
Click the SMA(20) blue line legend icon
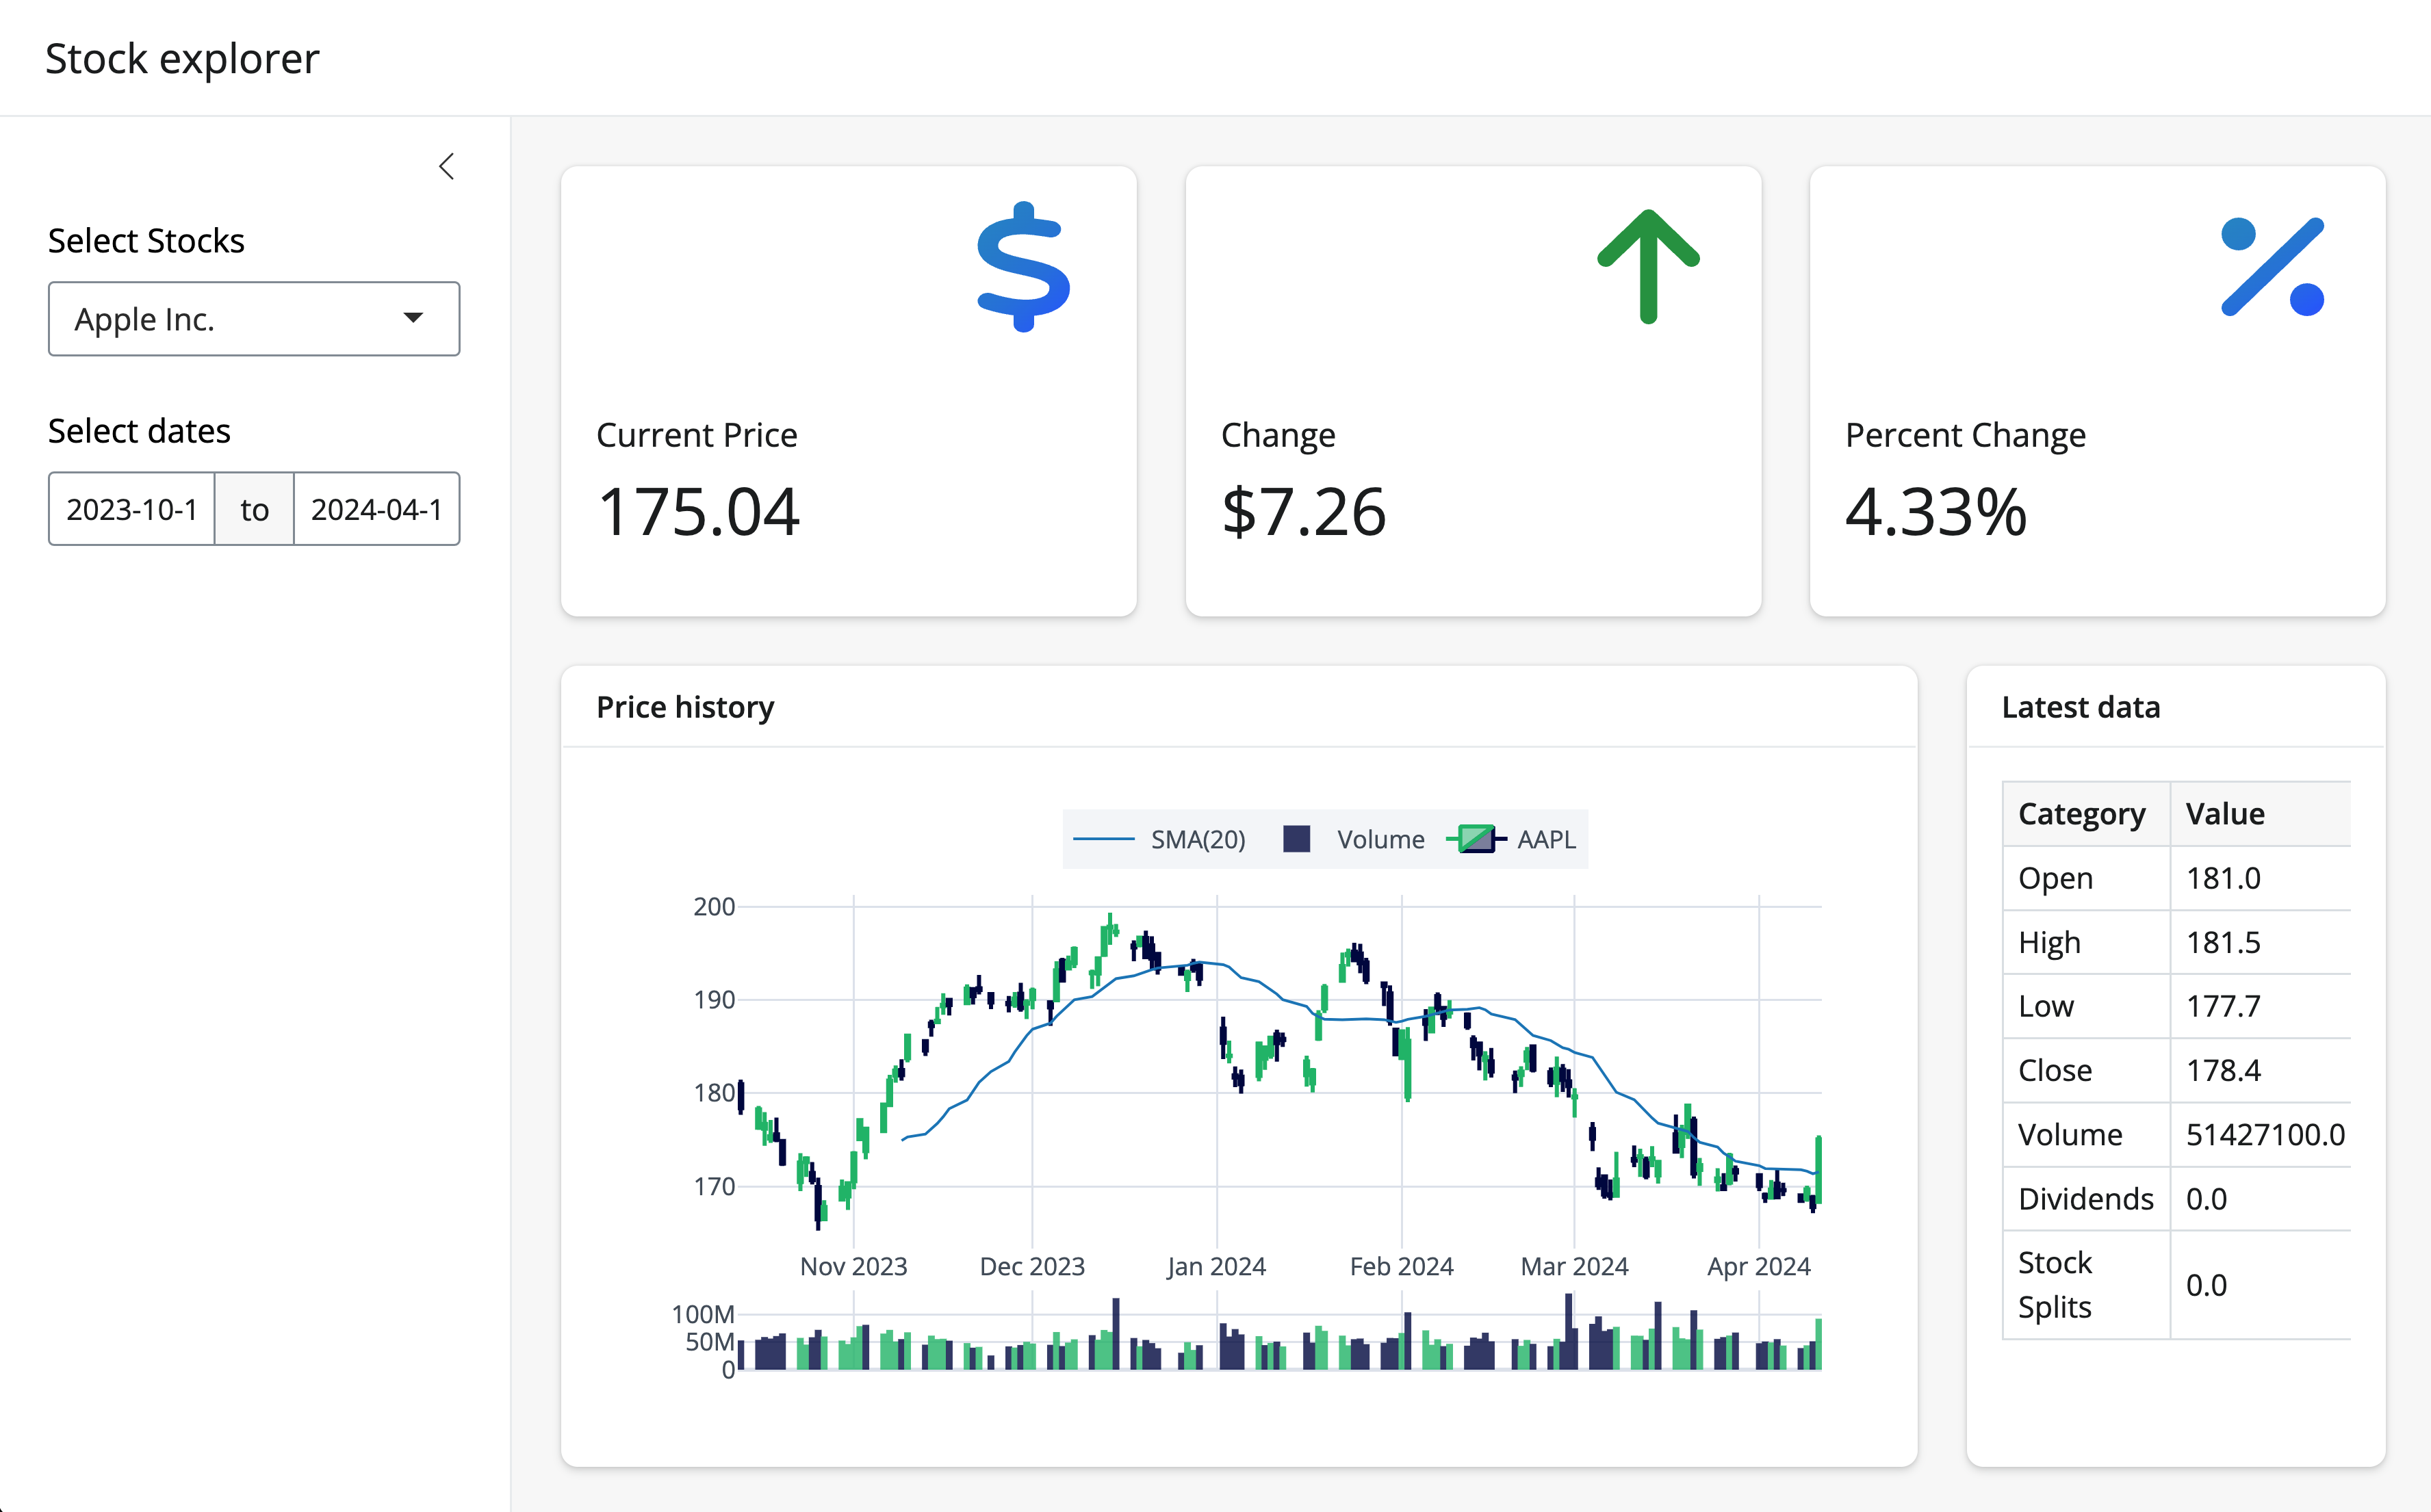coord(1103,839)
